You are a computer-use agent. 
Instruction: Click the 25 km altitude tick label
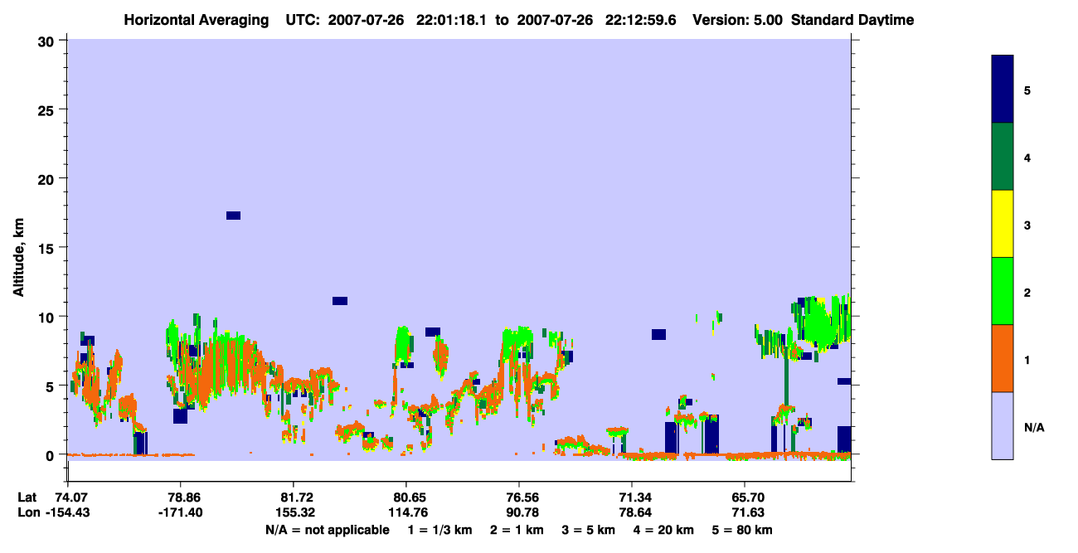point(48,109)
